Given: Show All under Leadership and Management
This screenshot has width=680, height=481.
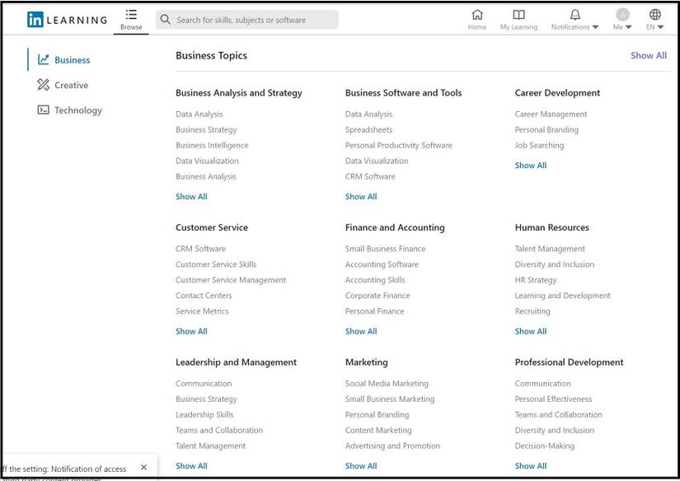Looking at the screenshot, I should [191, 466].
